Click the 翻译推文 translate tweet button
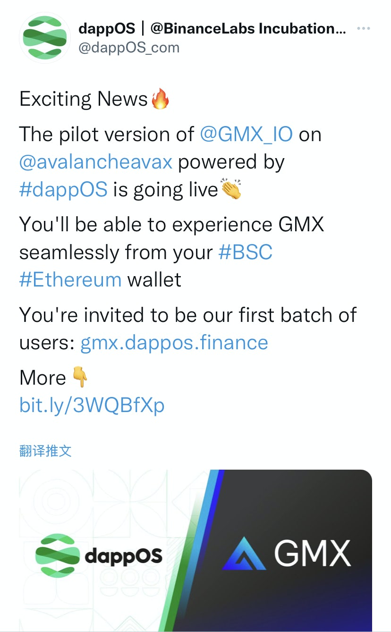Viewport: 391px width, 632px height. point(45,451)
